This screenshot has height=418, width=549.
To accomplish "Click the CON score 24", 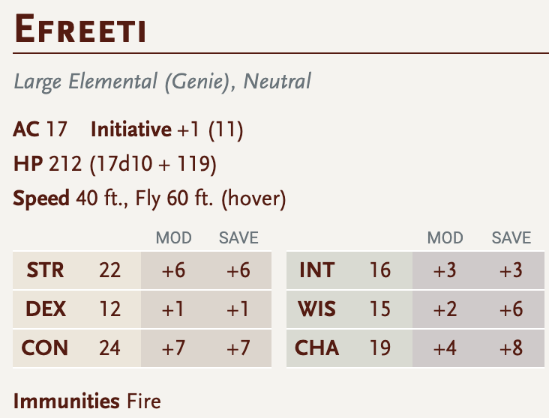I will tap(109, 348).
